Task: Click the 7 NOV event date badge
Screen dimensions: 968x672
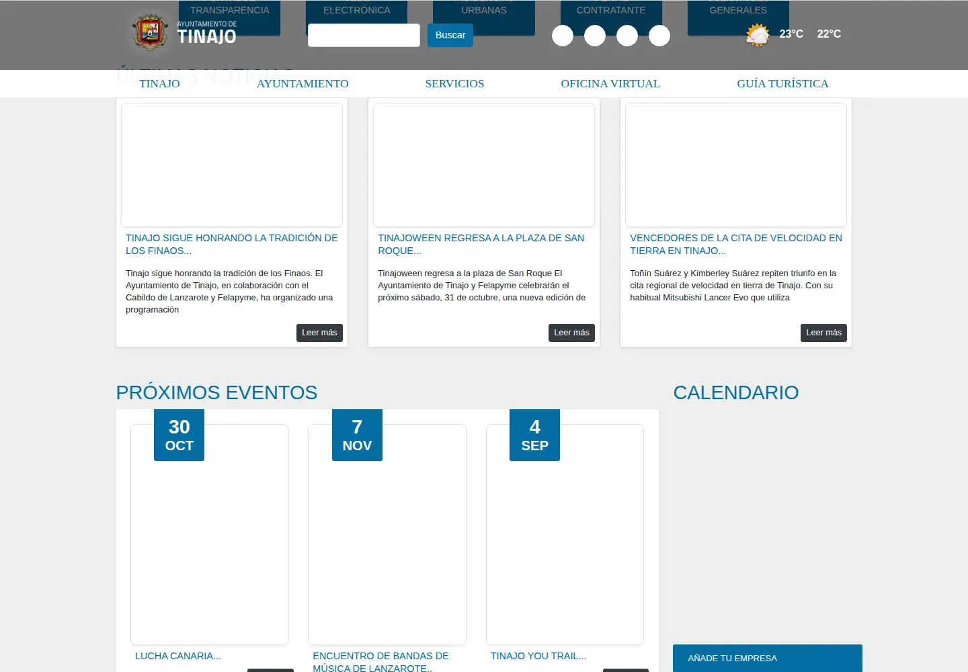Action: click(357, 435)
